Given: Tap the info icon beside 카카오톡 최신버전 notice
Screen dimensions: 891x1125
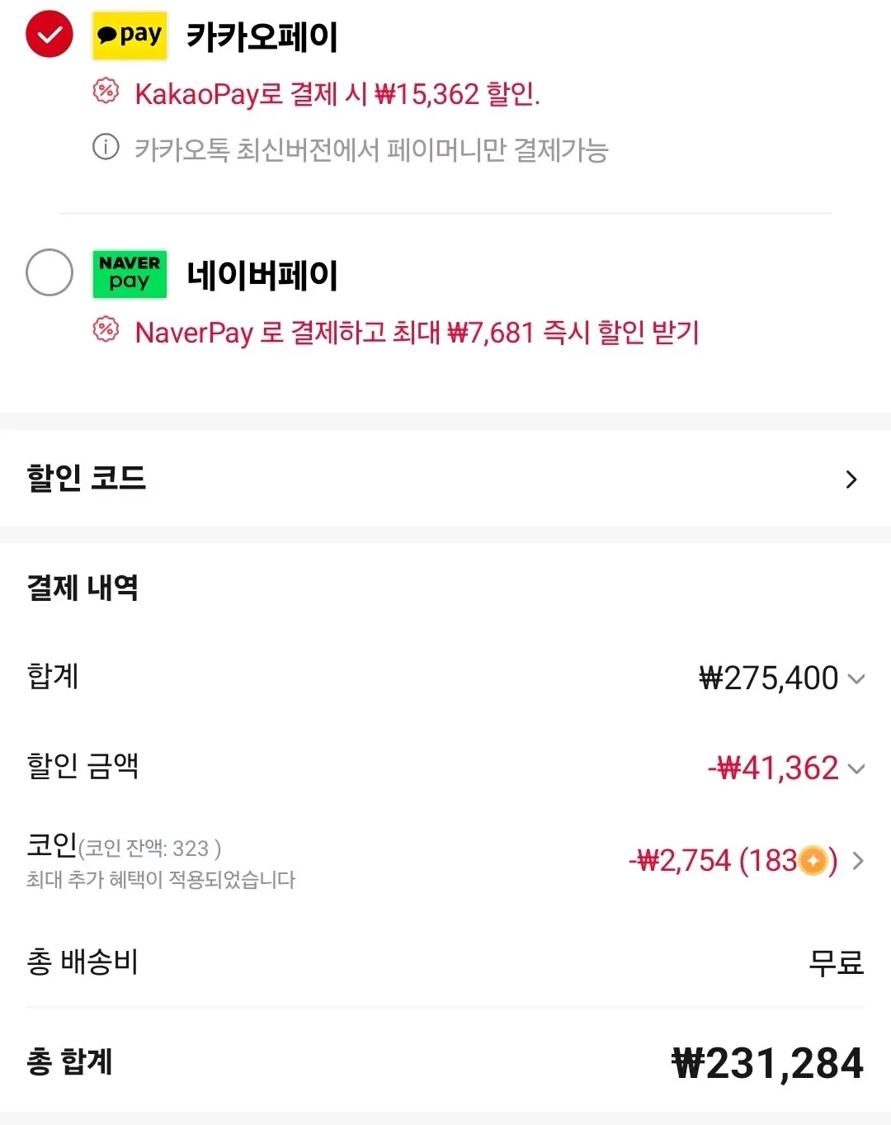Looking at the screenshot, I should tap(106, 148).
